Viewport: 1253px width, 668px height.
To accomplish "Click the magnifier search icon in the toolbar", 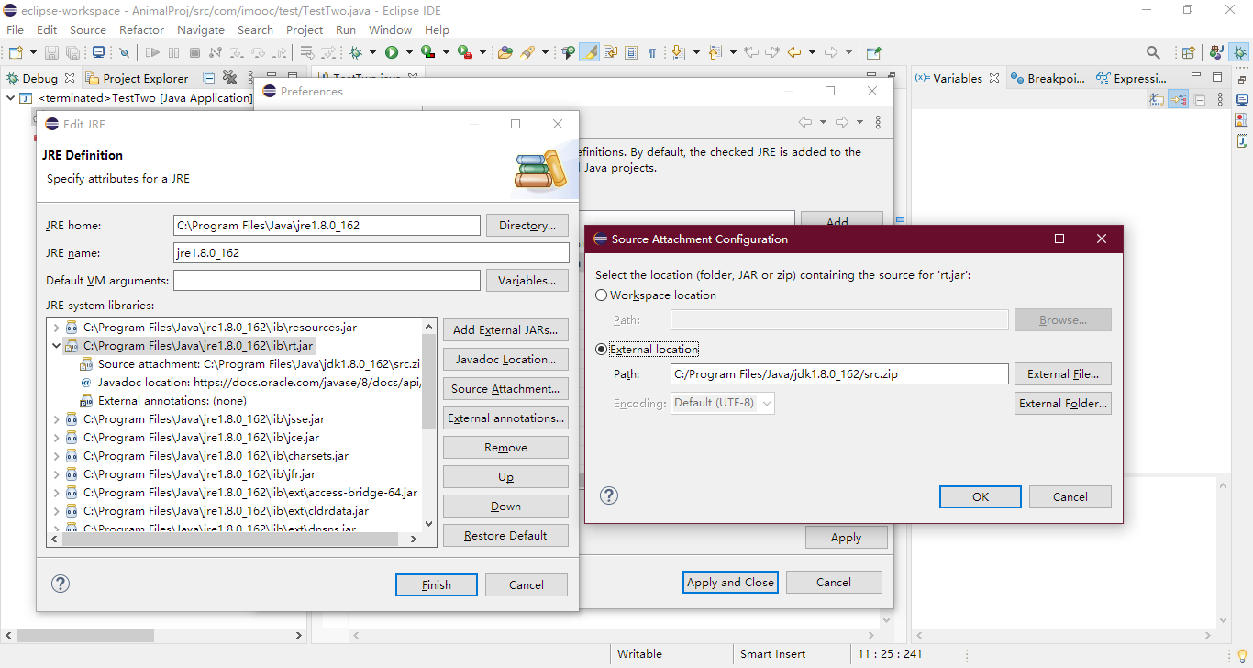I will tap(1153, 52).
